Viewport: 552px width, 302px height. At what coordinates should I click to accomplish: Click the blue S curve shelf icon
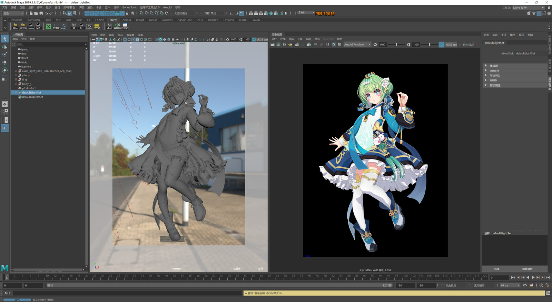(x=64, y=26)
